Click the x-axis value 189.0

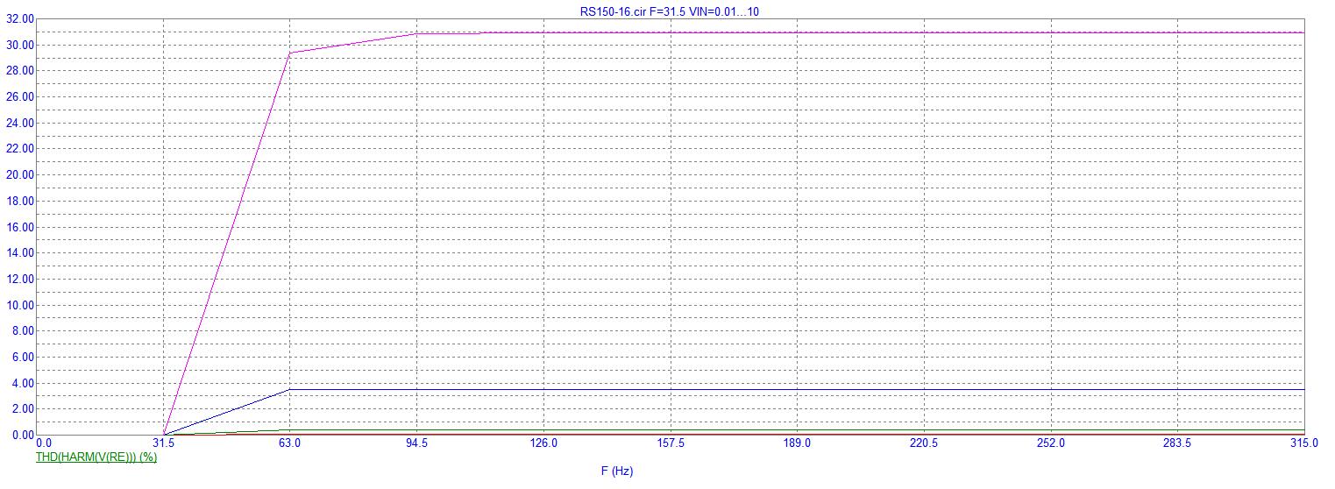pyautogui.click(x=797, y=443)
